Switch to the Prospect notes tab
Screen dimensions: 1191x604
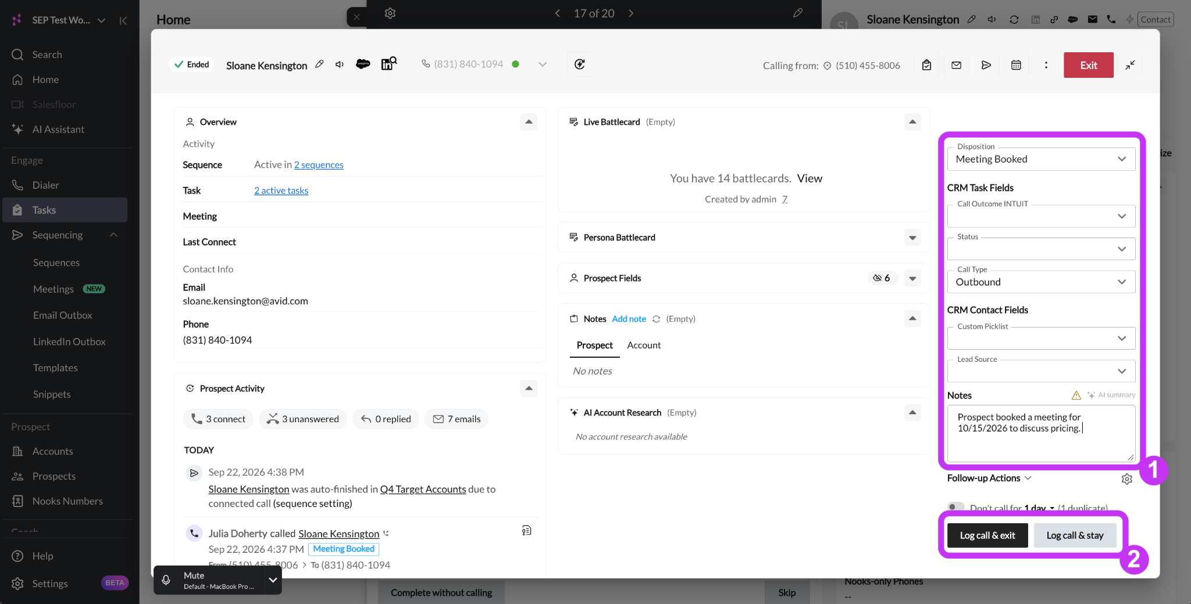pyautogui.click(x=594, y=345)
